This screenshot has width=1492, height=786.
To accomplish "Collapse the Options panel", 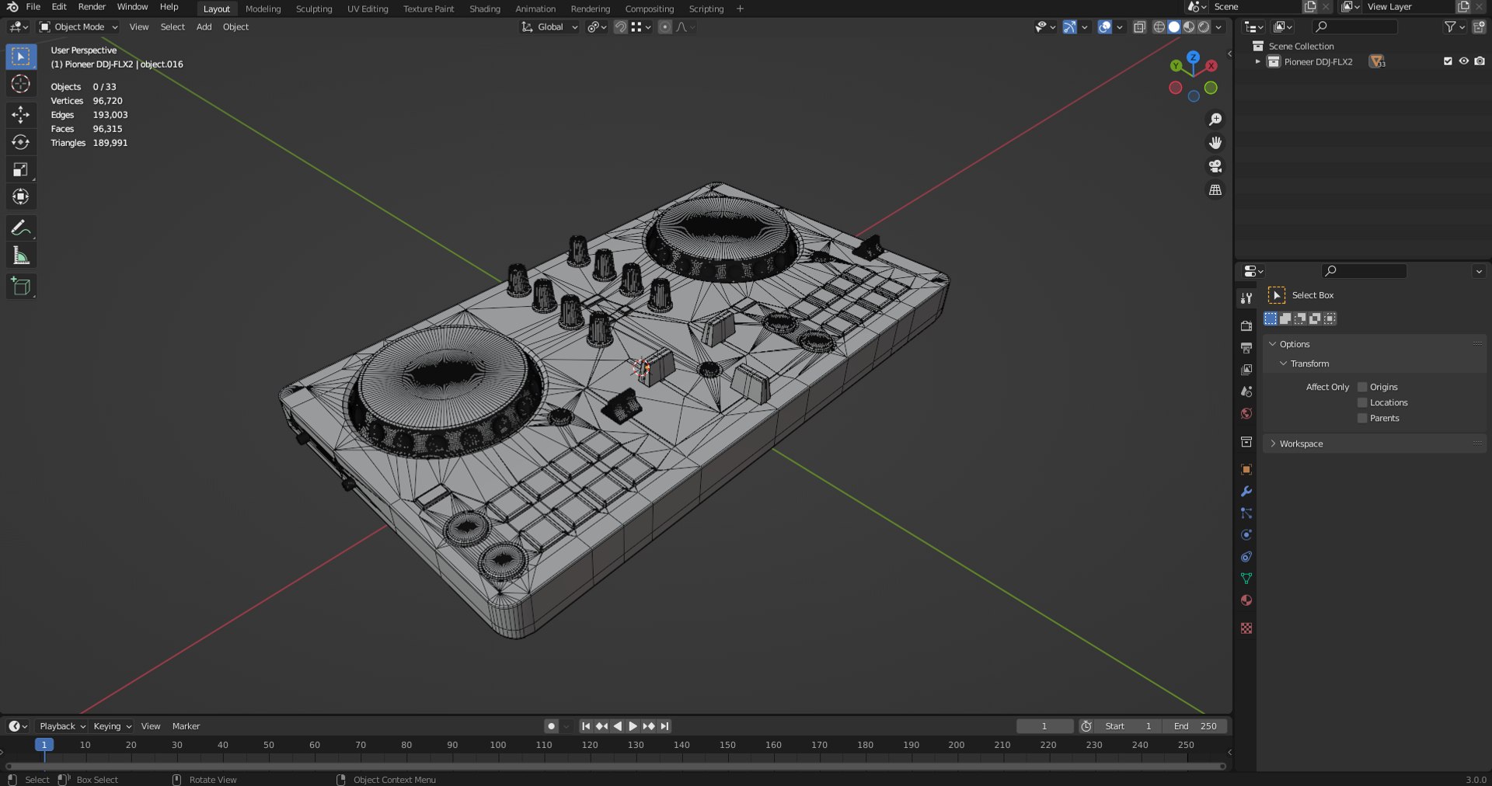I will (x=1272, y=344).
